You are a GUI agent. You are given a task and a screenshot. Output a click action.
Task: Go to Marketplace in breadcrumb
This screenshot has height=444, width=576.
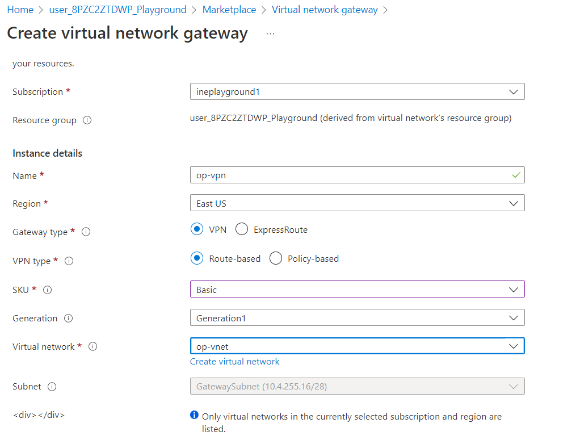(x=229, y=10)
